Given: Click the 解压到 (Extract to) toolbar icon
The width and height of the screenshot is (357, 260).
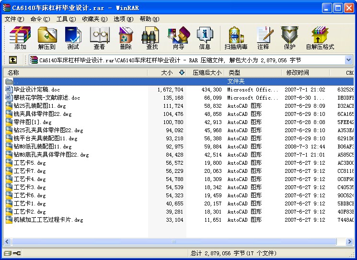Looking at the screenshot, I should (47, 35).
